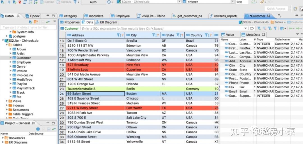Click the Rollback button
Image resolution: width=303 pixels, height=144 pixels.
[64, 2]
